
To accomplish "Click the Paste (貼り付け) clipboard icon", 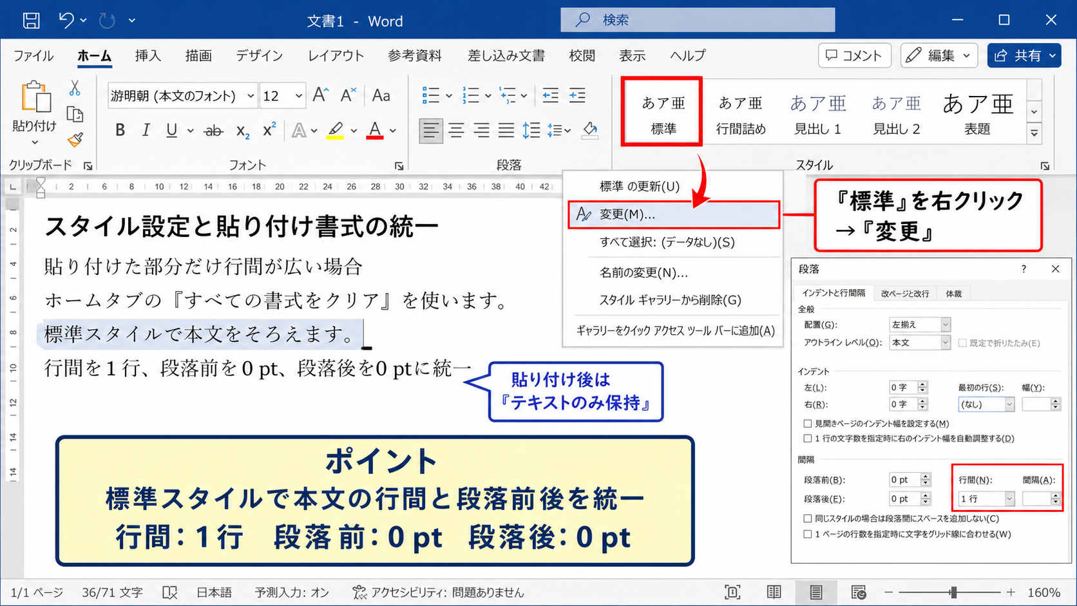I will [35, 98].
